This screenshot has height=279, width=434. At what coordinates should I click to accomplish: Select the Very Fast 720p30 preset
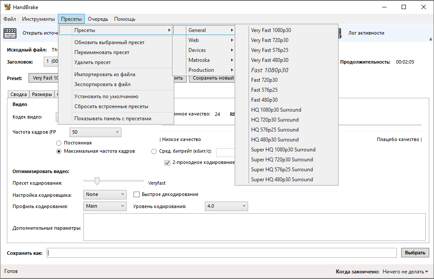click(287, 40)
